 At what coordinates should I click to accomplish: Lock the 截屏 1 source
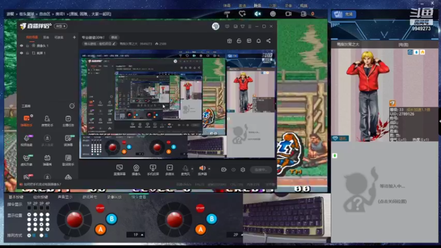click(x=27, y=53)
